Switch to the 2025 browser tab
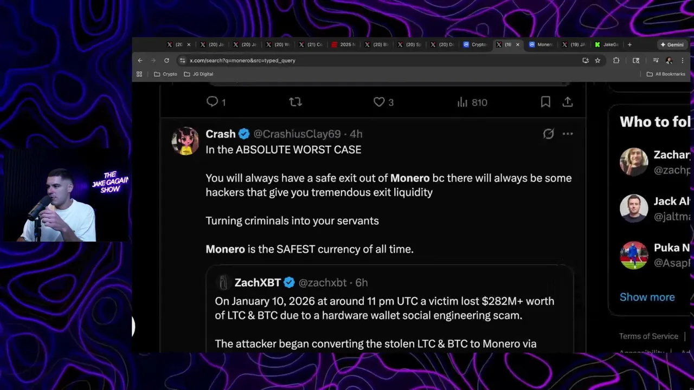The image size is (694, 390). (343, 44)
